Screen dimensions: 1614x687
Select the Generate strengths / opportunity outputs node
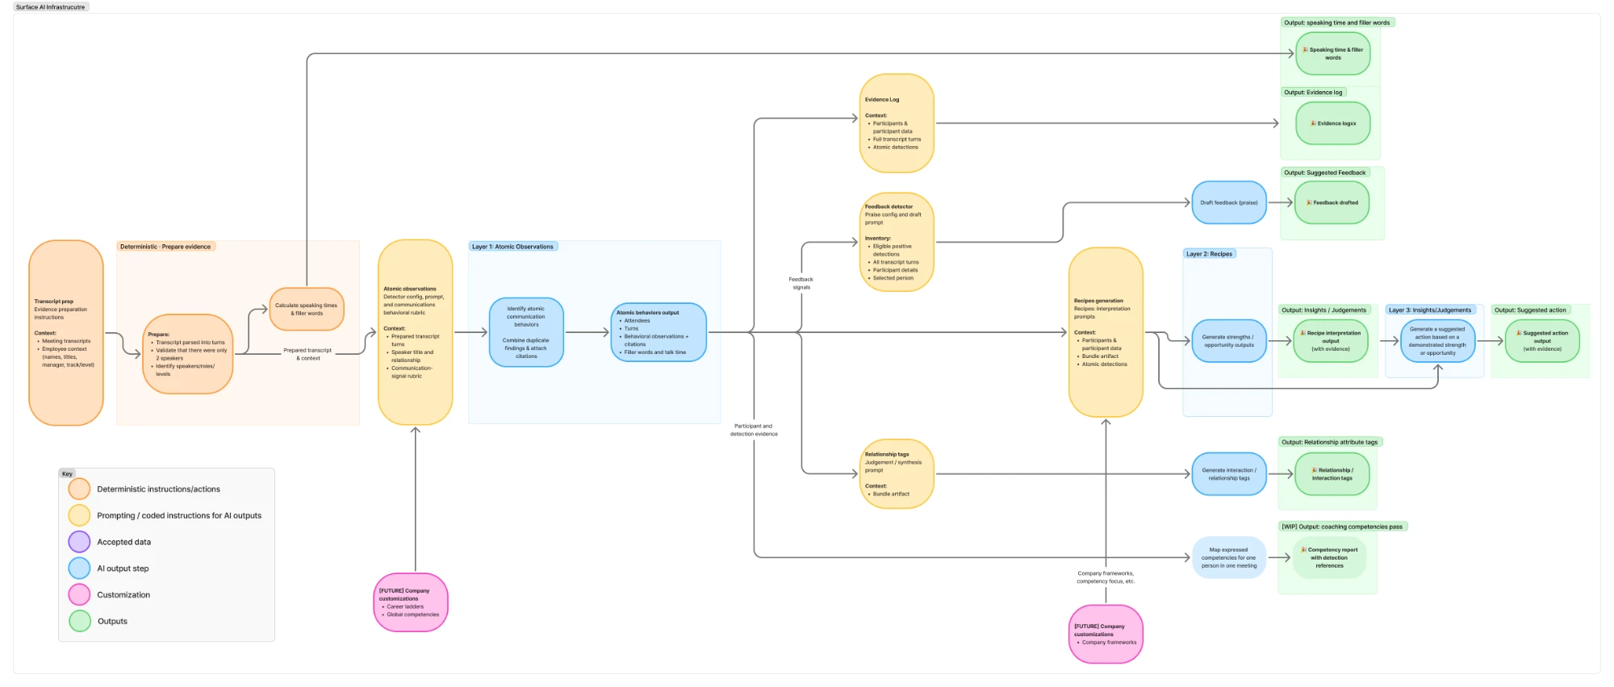coord(1229,341)
